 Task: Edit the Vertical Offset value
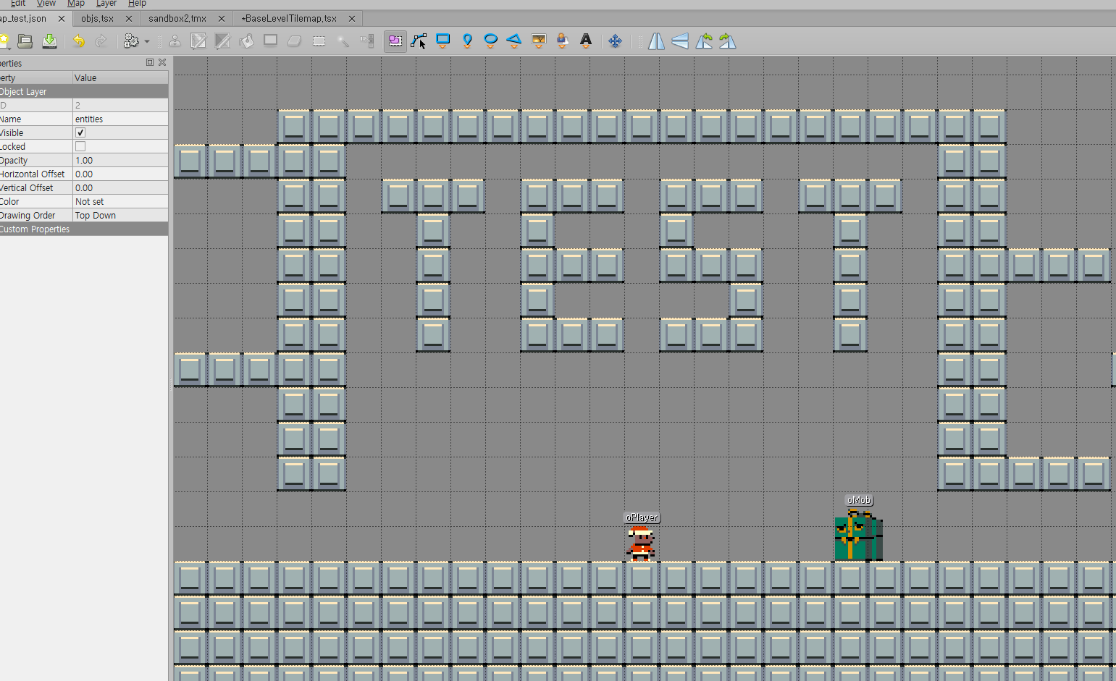tap(120, 188)
